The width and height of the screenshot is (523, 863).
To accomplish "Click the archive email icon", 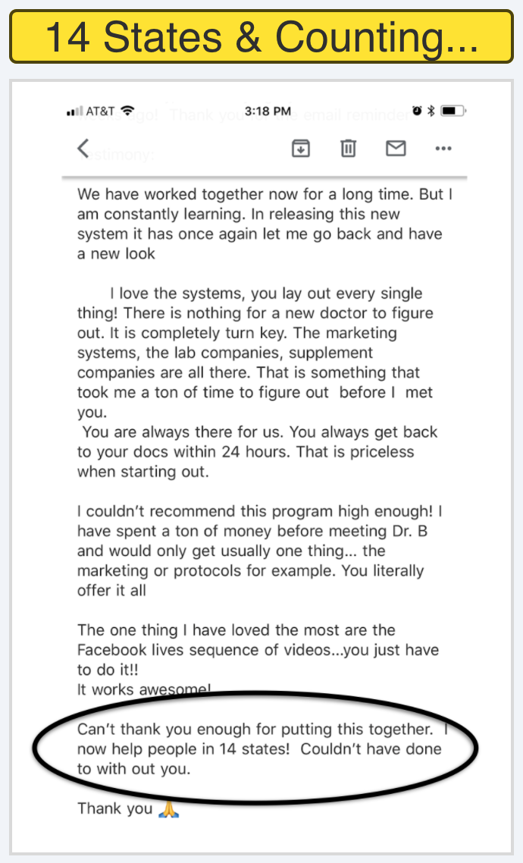I will [301, 149].
